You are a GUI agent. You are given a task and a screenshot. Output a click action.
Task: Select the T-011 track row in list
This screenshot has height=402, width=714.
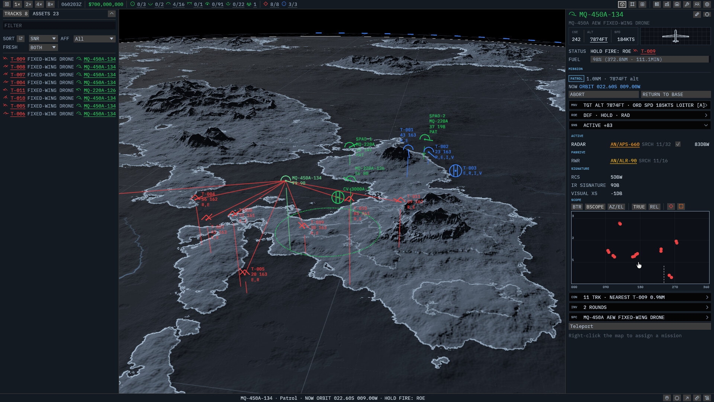coord(59,90)
